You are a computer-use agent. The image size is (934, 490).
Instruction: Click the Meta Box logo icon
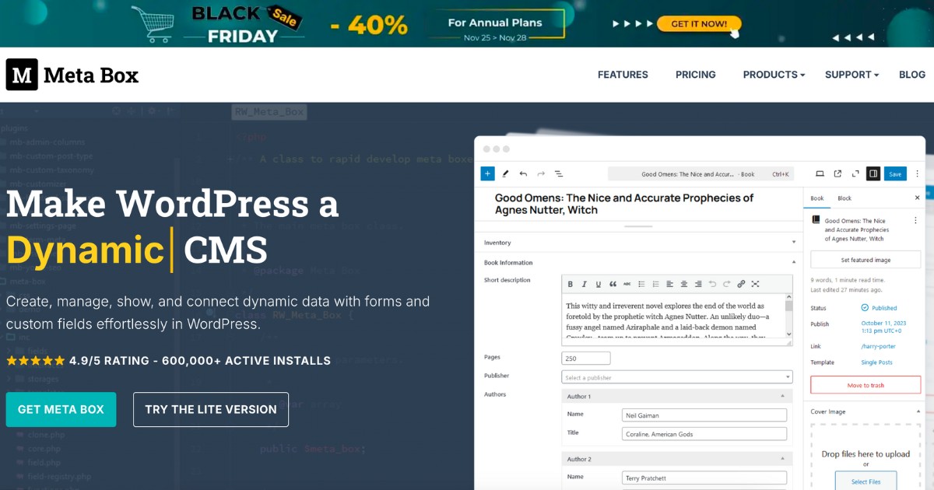pos(22,75)
